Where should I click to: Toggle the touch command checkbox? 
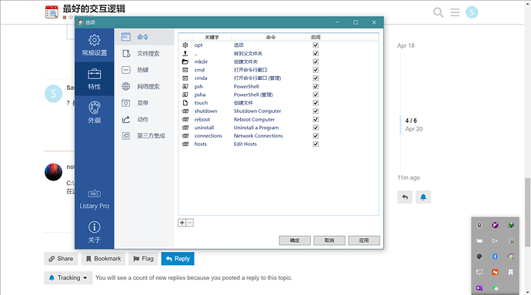[x=316, y=103]
